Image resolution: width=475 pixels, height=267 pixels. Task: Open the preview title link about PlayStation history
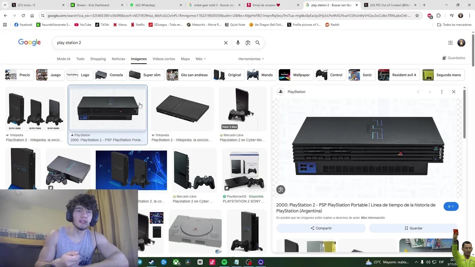tap(356, 208)
